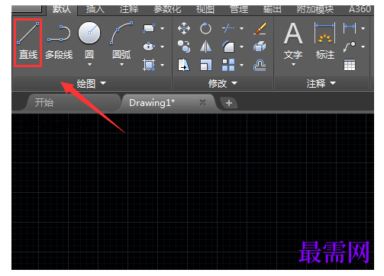
Task: Select the Mirror tool icon
Action: click(x=205, y=47)
